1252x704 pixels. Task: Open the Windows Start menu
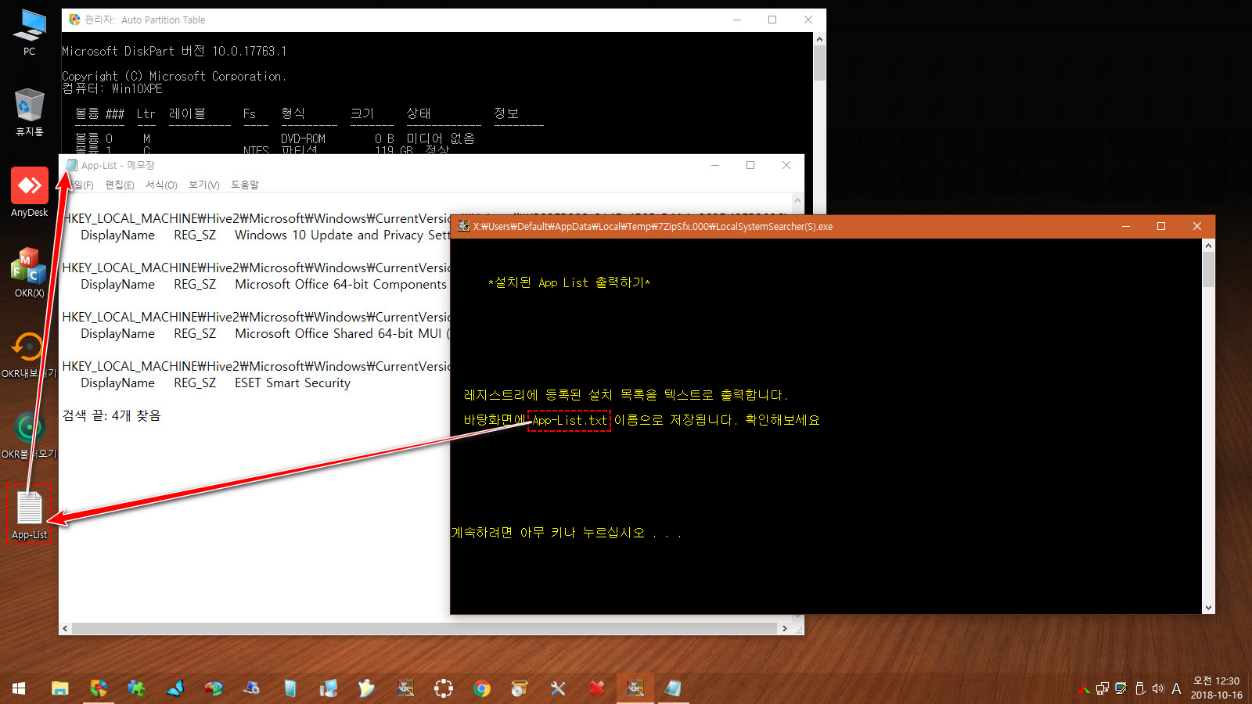(x=19, y=688)
